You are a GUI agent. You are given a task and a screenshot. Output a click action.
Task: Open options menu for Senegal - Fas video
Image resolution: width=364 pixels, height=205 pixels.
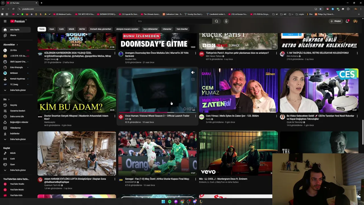(195, 179)
